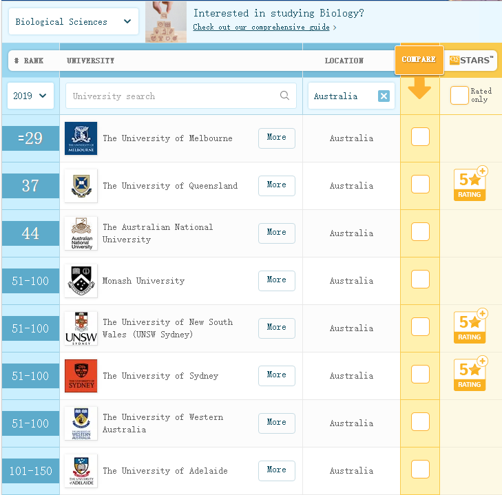This screenshot has width=502, height=495.
Task: Click More button for University of Melbourne
Action: (x=277, y=138)
